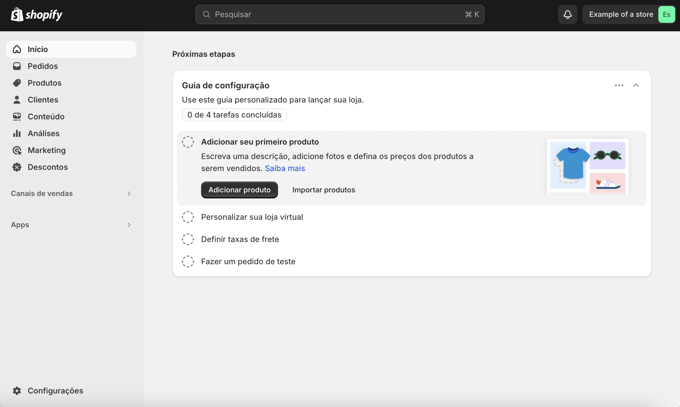The image size is (680, 407).
Task: Click the Clientes sidebar icon
Action: tap(17, 99)
